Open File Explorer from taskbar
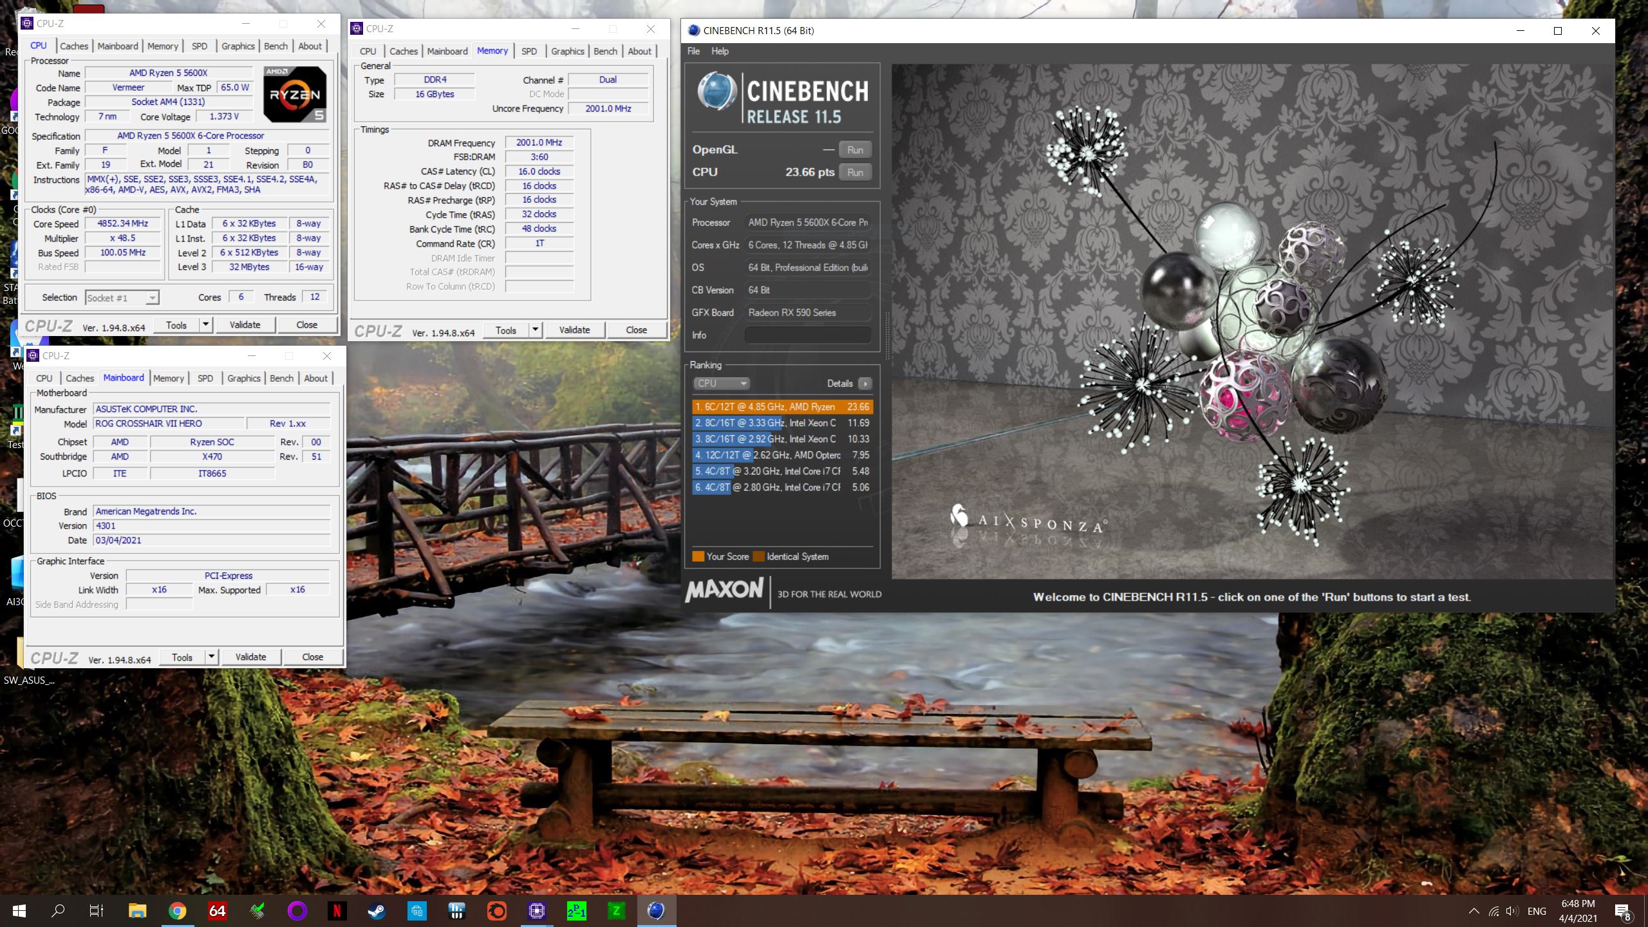This screenshot has height=927, width=1648. pos(137,911)
